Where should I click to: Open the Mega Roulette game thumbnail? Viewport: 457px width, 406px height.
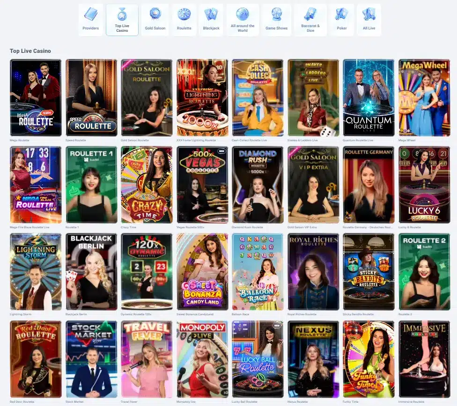coord(36,98)
